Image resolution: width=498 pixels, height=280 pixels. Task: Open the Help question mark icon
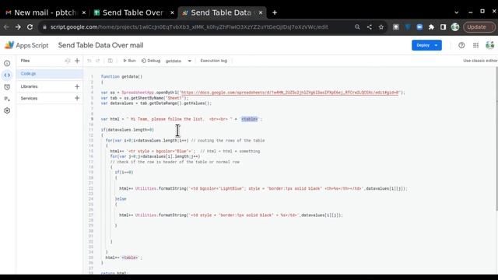pos(461,45)
